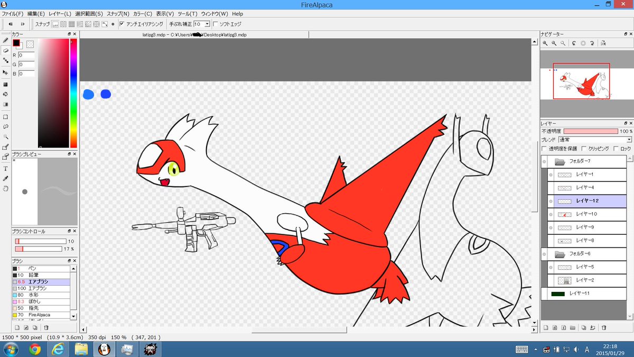Select the Hand pan tool
The image size is (634, 357).
pos(5,188)
